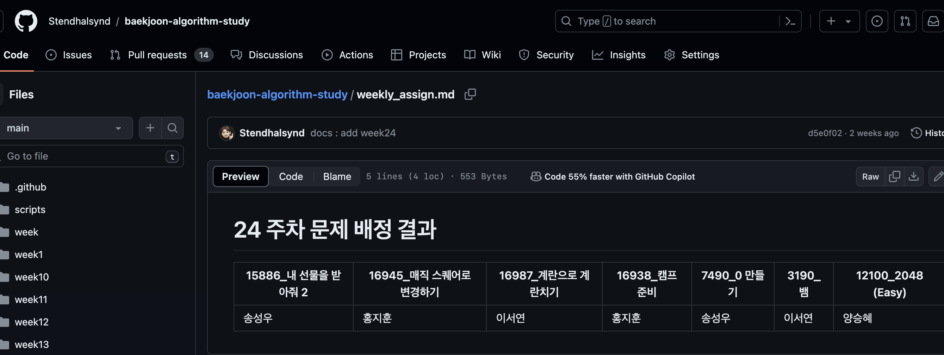Screen dimensions: 944x355
Task: Click table header 12100_2048 (Easy)
Action: tap(889, 284)
